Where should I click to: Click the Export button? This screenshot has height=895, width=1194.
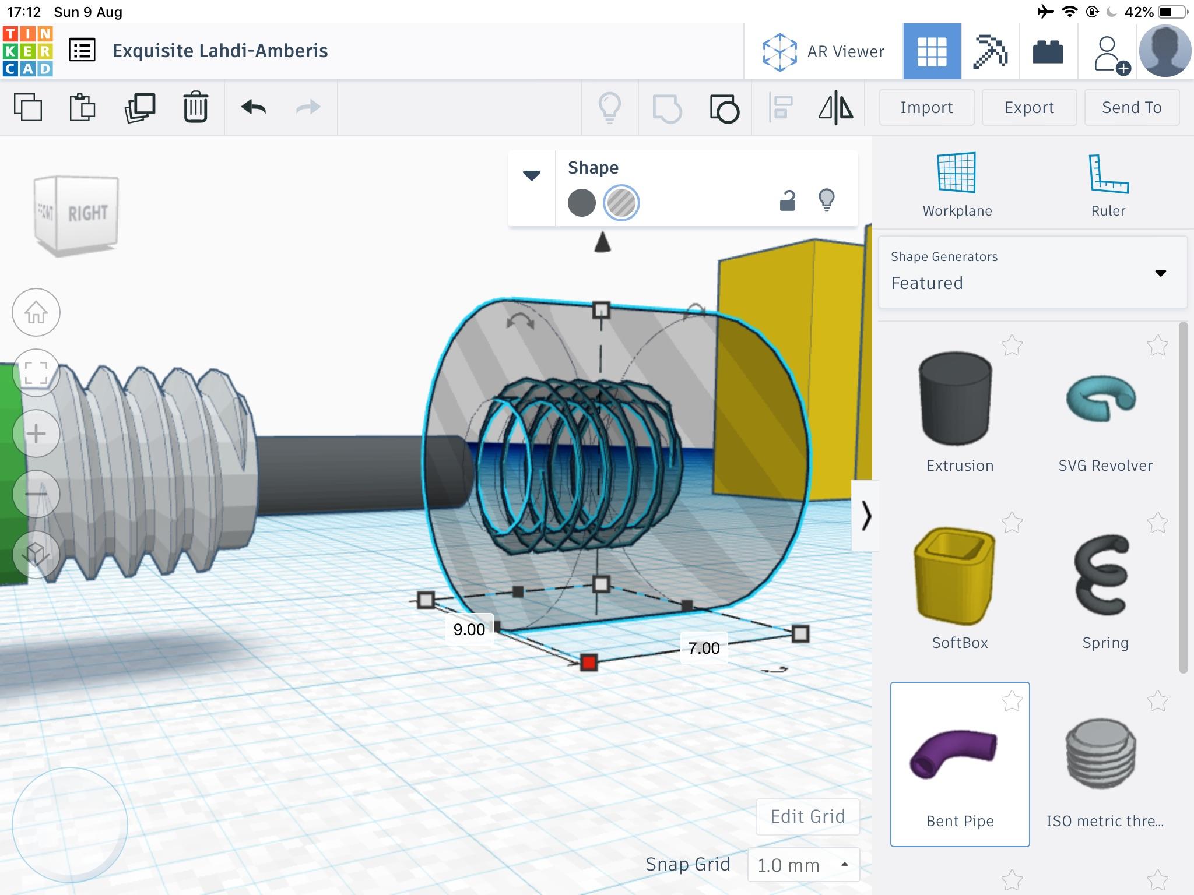[1029, 108]
